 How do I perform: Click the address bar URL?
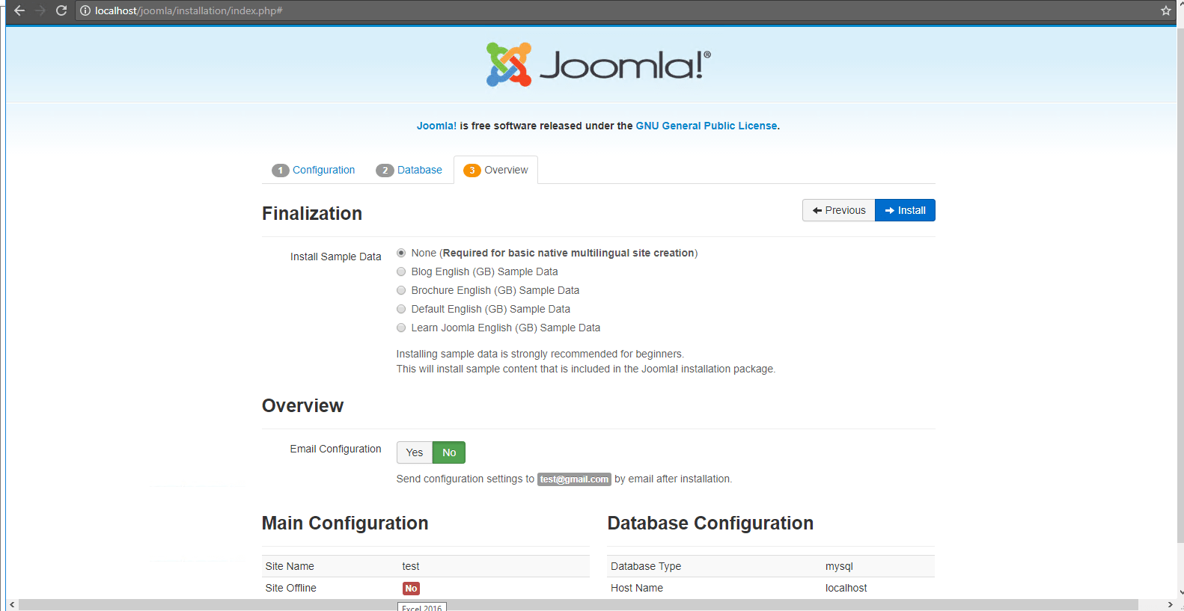click(x=189, y=10)
